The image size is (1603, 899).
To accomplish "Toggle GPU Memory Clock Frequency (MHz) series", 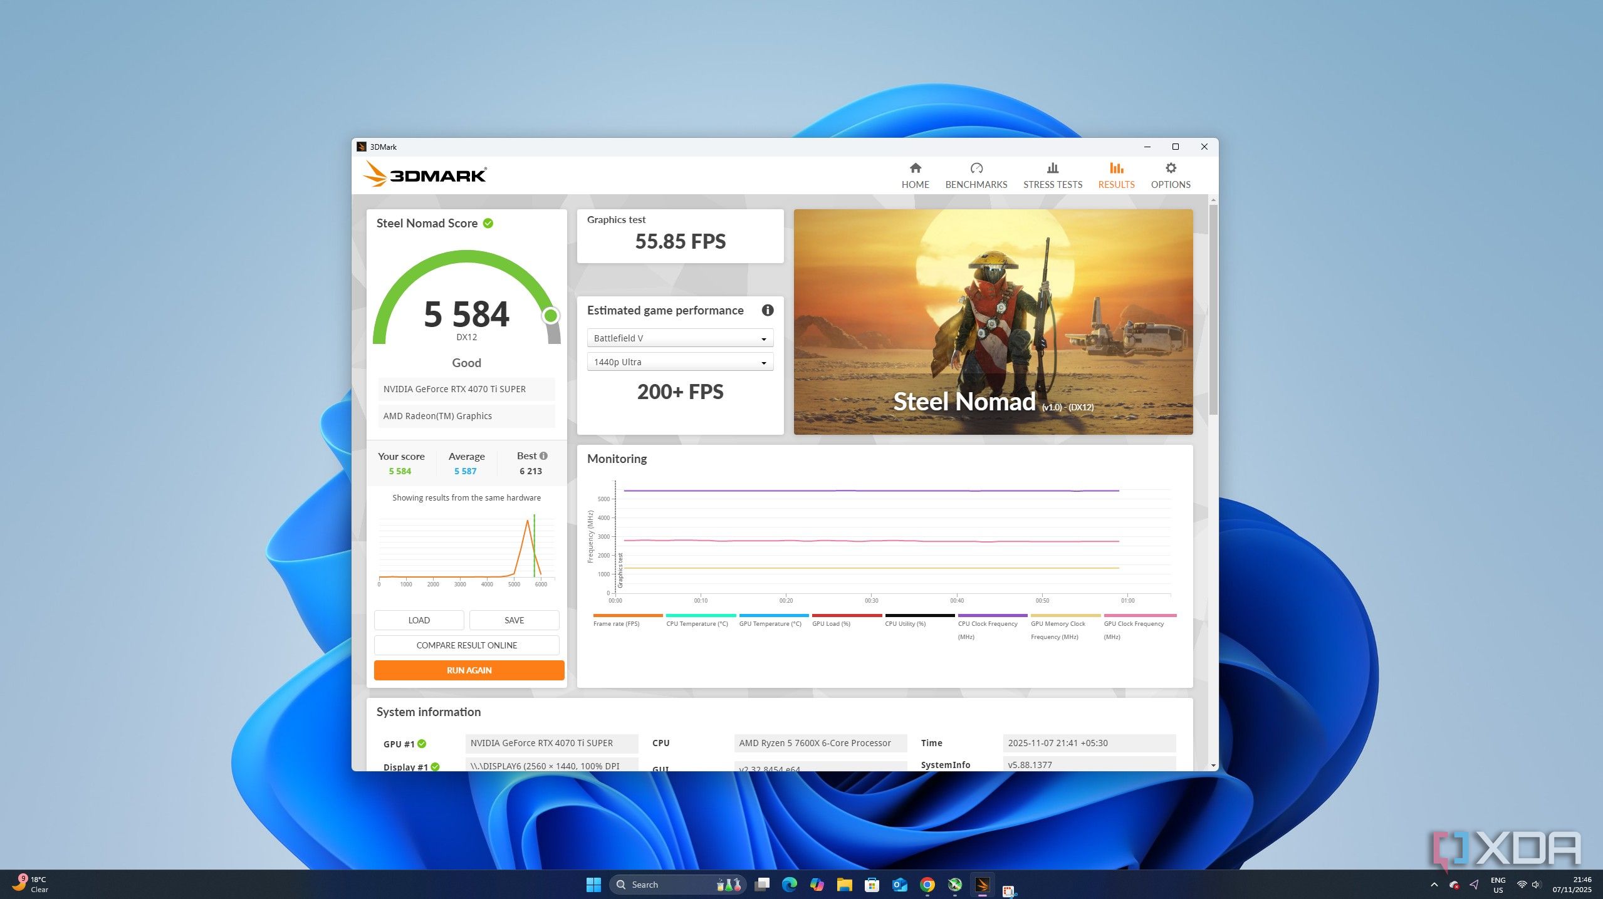I will [x=1065, y=627].
